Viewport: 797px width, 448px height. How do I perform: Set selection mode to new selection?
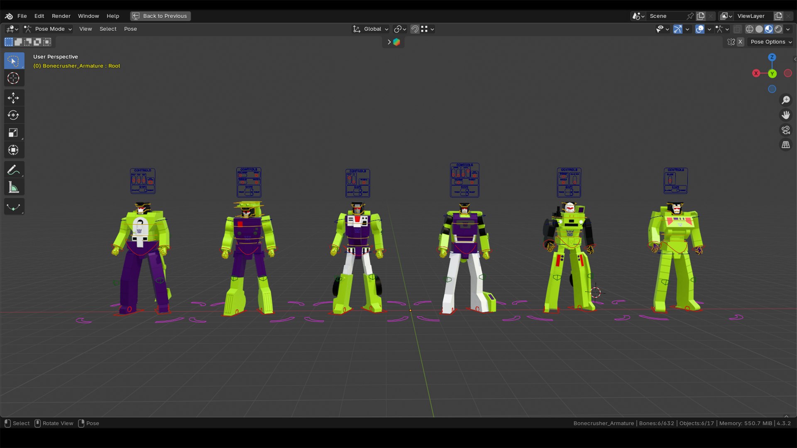point(8,41)
